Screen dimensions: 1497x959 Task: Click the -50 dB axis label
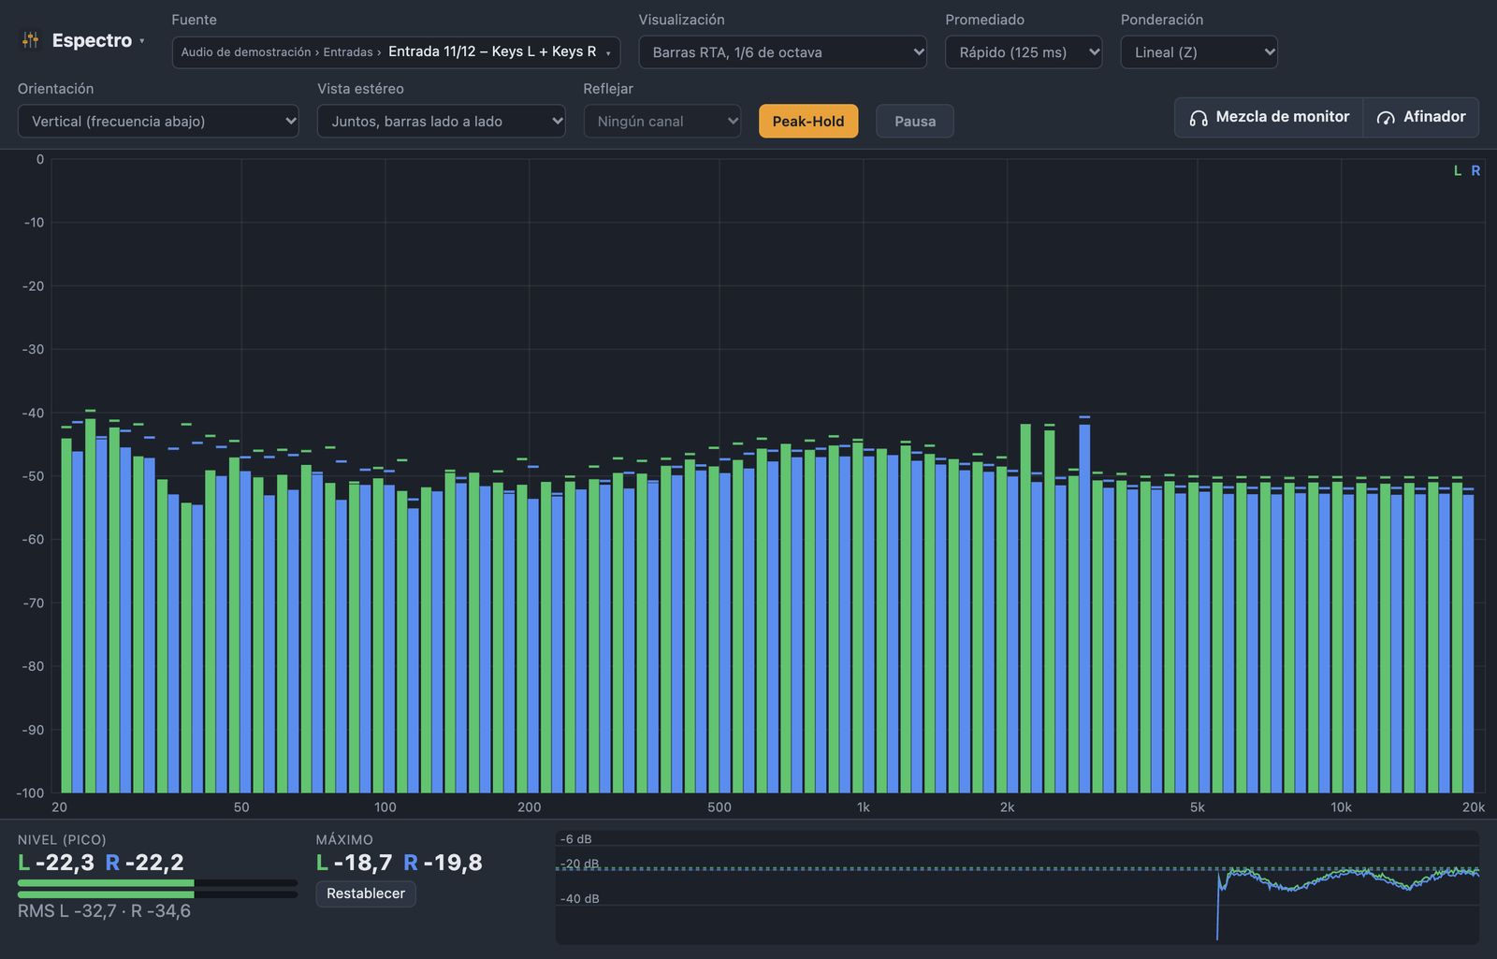point(34,476)
